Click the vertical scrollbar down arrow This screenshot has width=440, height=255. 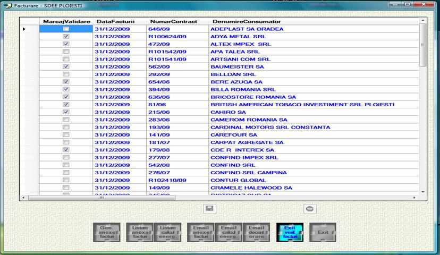click(x=423, y=192)
